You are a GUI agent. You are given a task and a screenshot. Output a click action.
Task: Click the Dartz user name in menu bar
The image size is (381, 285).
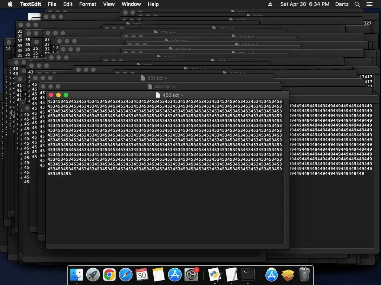[x=342, y=4]
